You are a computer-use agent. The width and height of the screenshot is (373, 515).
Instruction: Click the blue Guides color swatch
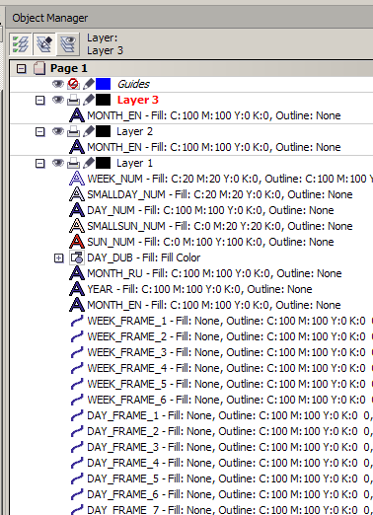103,84
